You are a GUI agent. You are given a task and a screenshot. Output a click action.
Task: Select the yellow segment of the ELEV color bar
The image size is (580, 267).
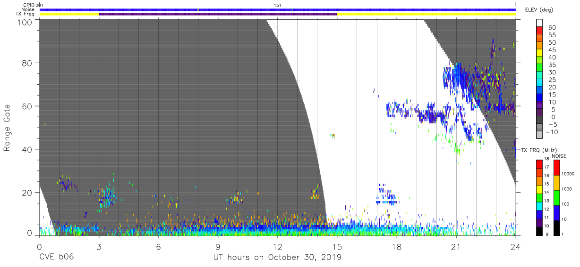(x=540, y=54)
